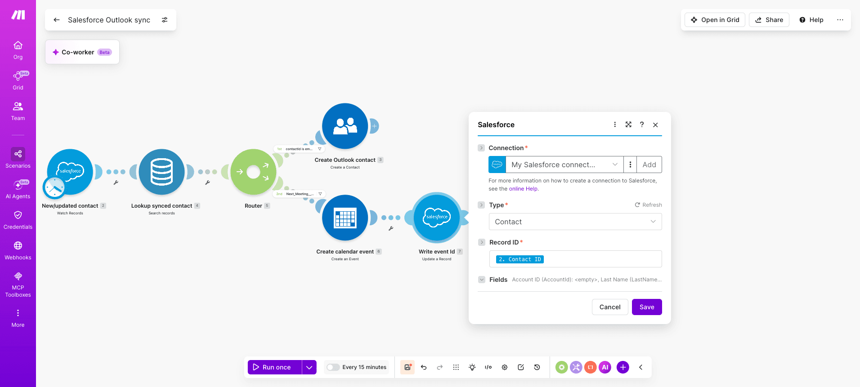Open the Run once dropdown arrow

click(309, 367)
